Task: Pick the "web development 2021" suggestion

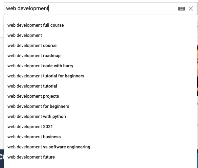Action: pyautogui.click(x=101, y=127)
